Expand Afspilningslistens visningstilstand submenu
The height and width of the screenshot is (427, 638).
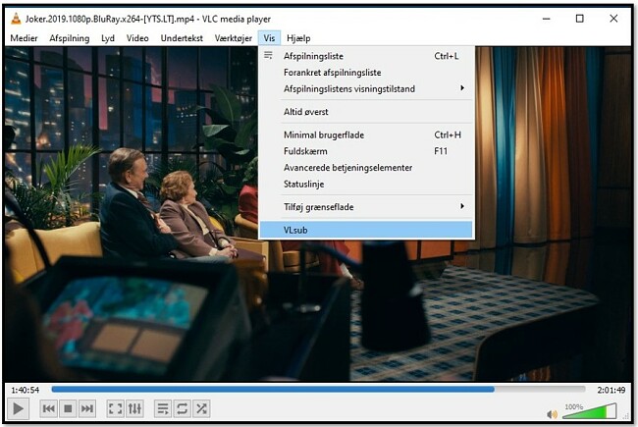tap(366, 88)
